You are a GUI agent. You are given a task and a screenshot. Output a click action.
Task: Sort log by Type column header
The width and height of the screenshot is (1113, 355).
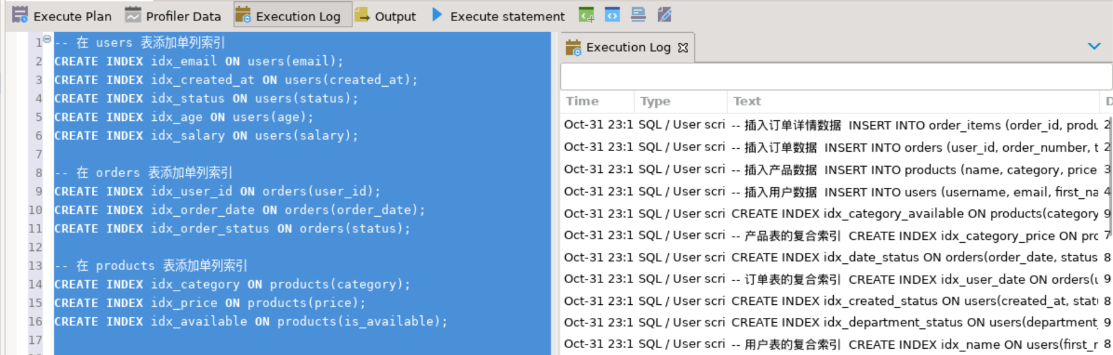pyautogui.click(x=680, y=101)
